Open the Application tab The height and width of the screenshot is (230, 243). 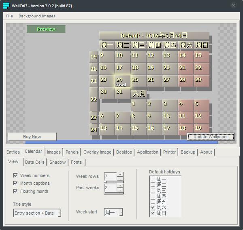[147, 152]
